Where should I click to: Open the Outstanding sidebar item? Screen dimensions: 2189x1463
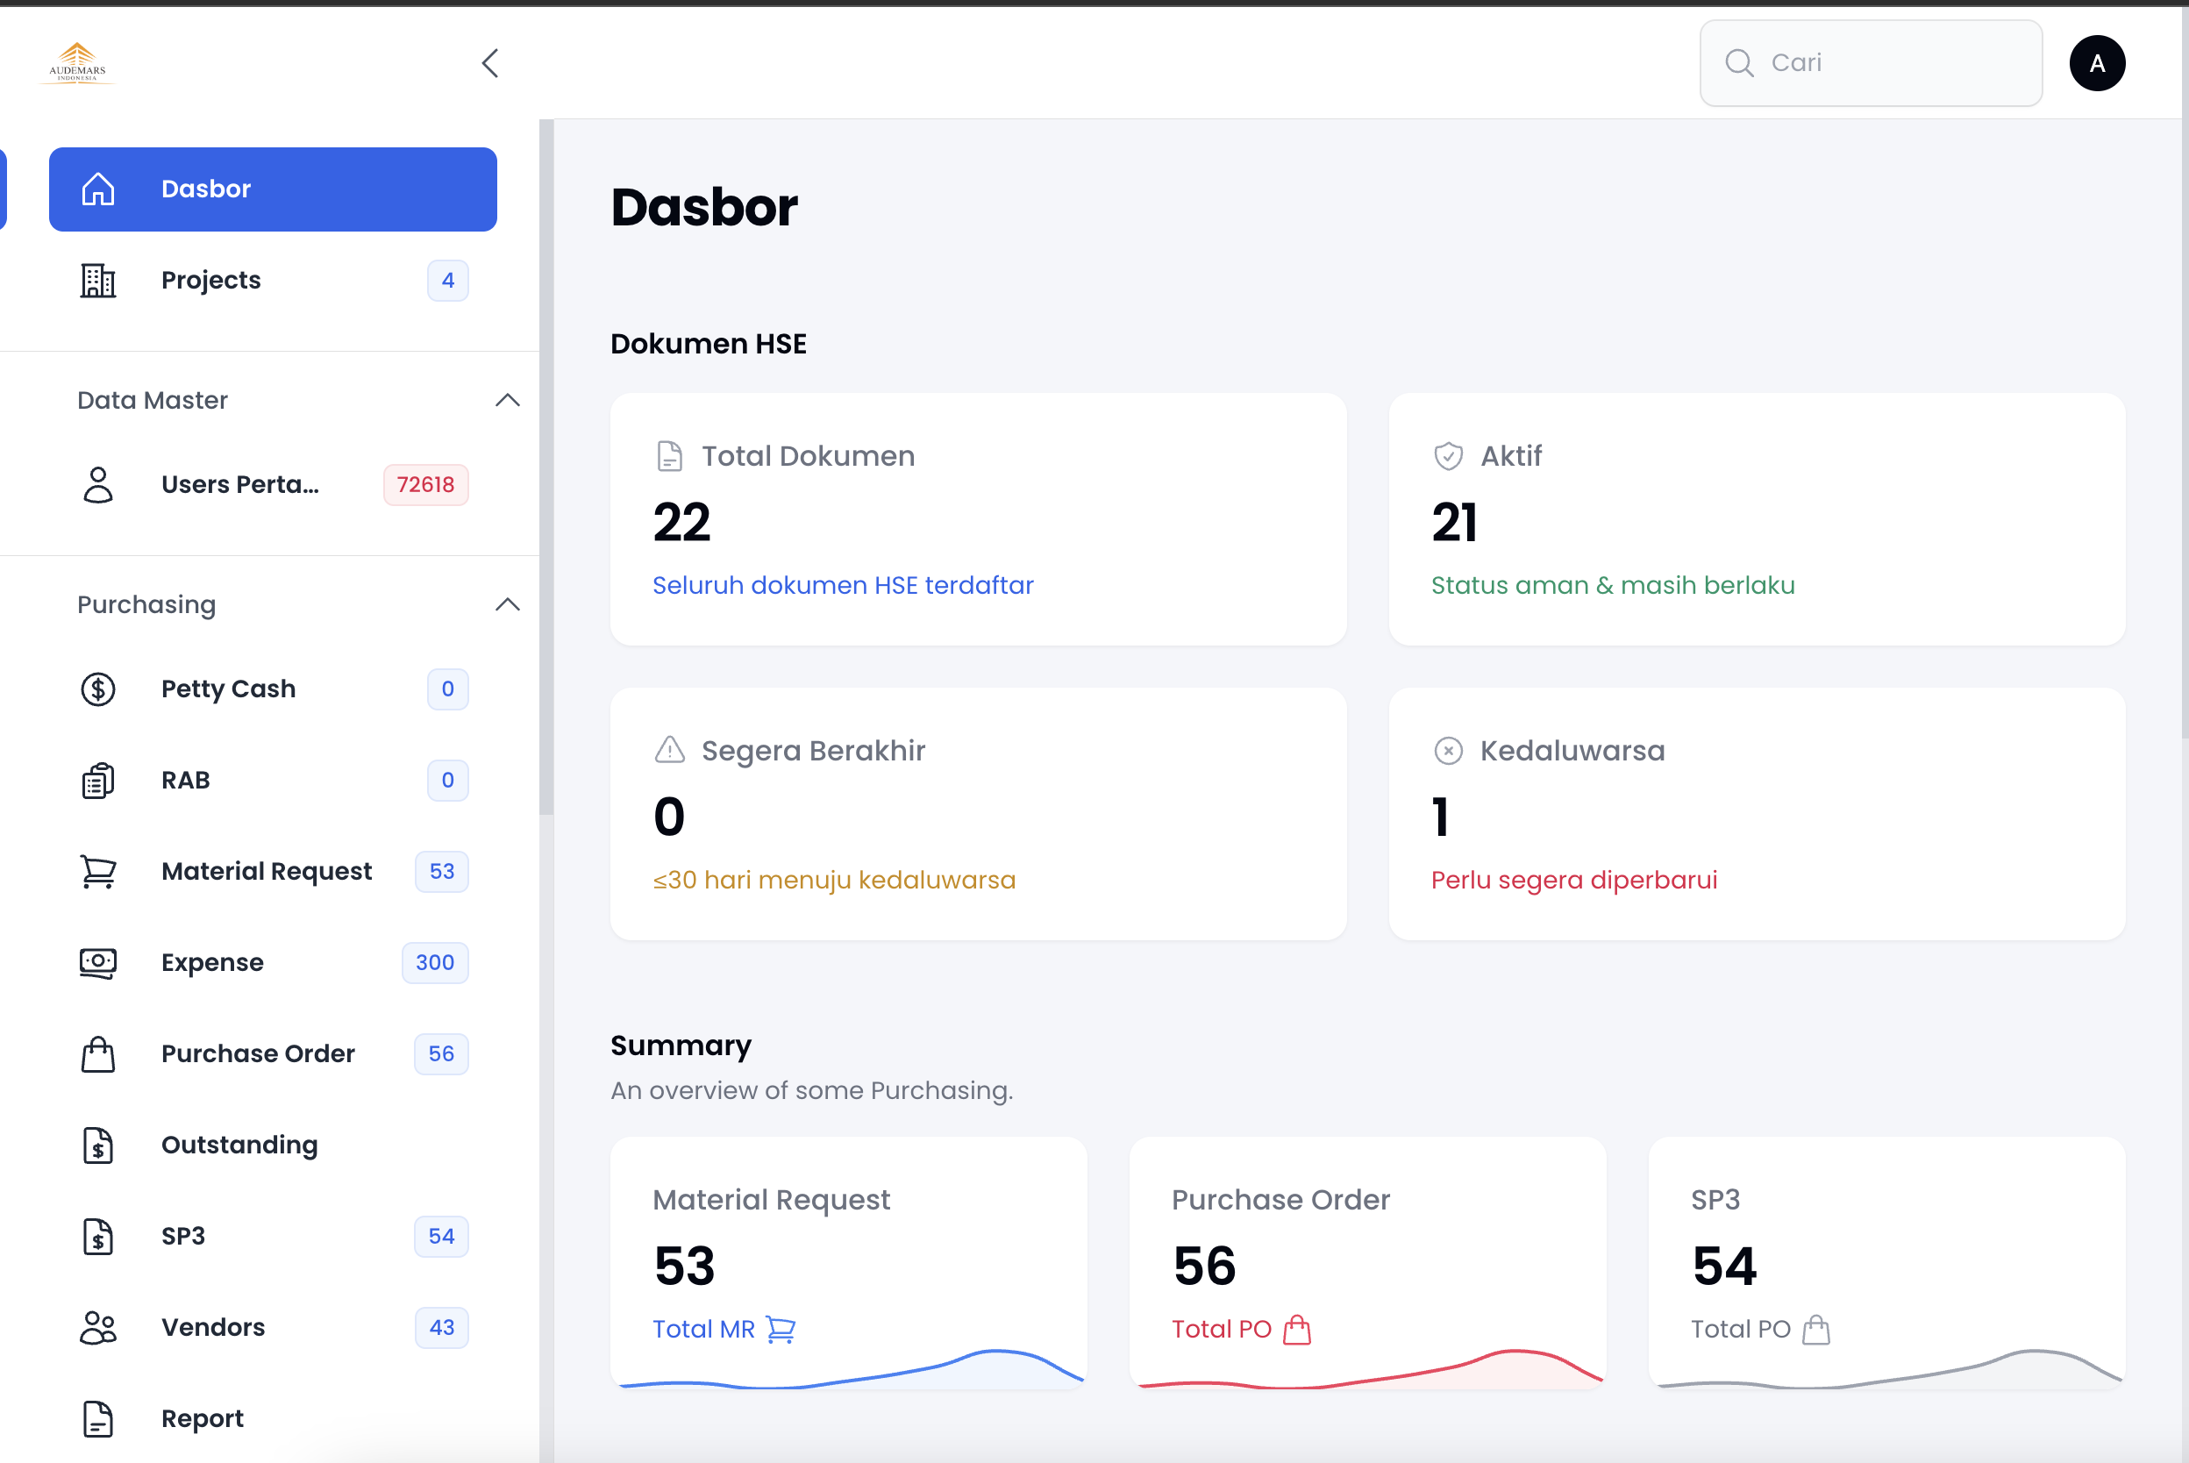click(x=239, y=1145)
